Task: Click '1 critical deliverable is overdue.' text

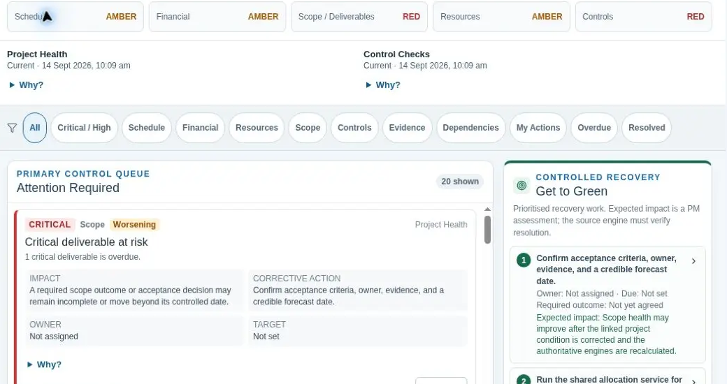Action: [82, 257]
